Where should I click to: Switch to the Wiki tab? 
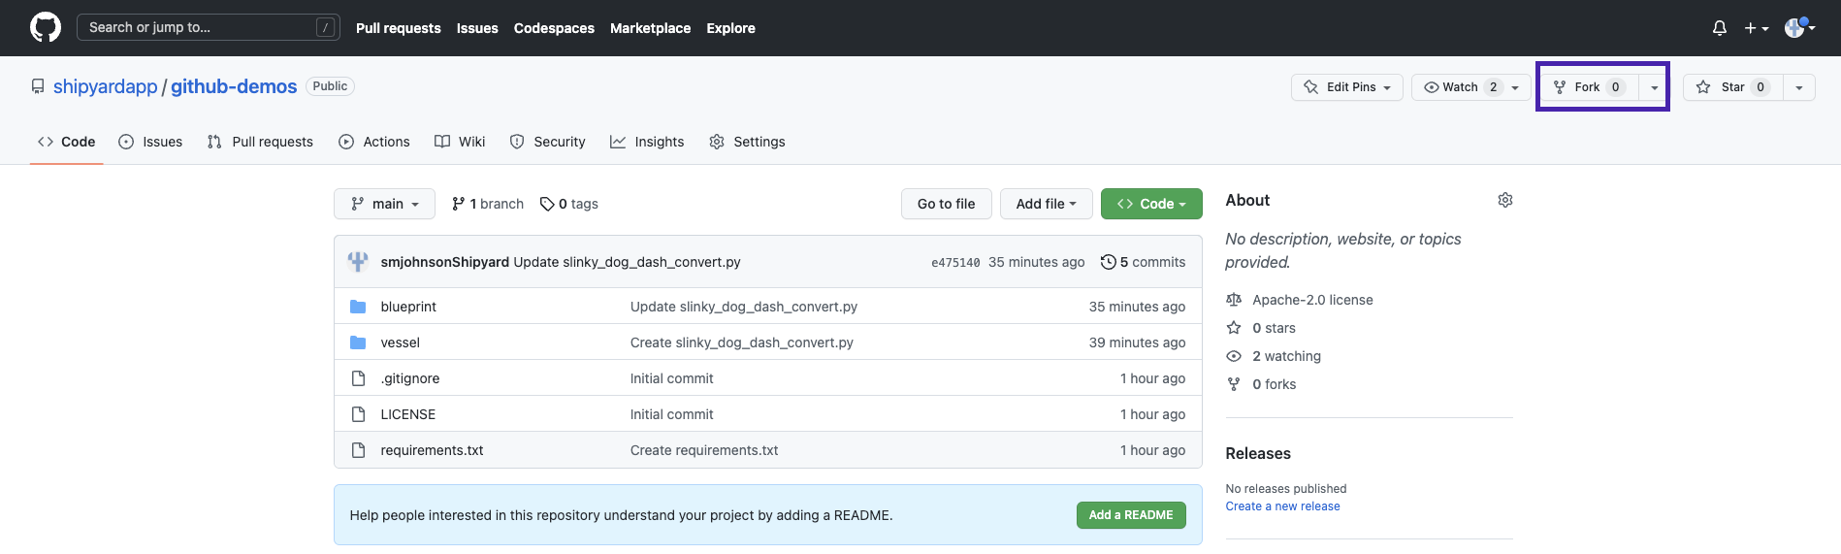460,142
